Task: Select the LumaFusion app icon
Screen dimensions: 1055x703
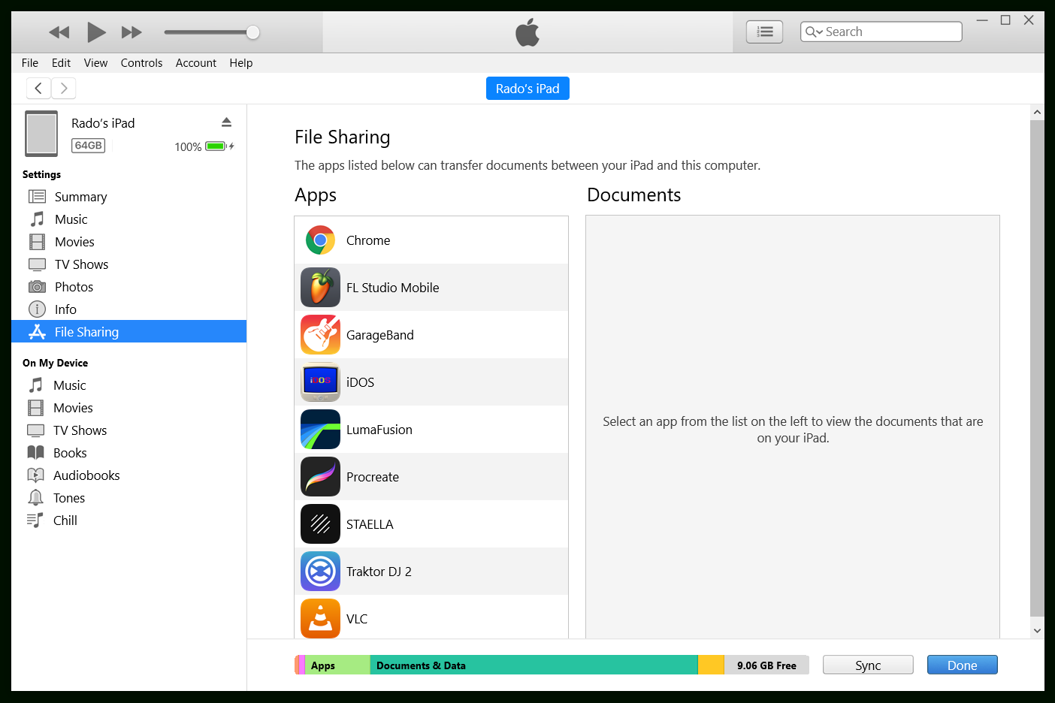Action: [x=320, y=430]
